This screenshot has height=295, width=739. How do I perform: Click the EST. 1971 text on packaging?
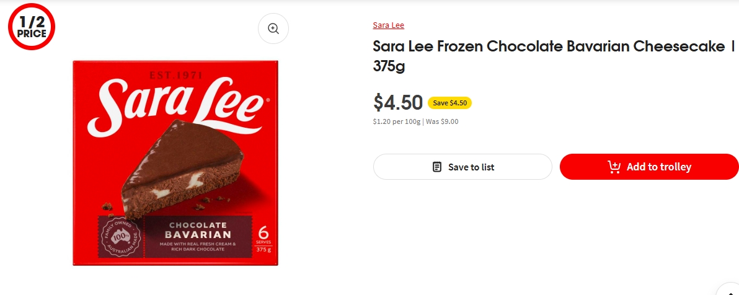coord(175,76)
